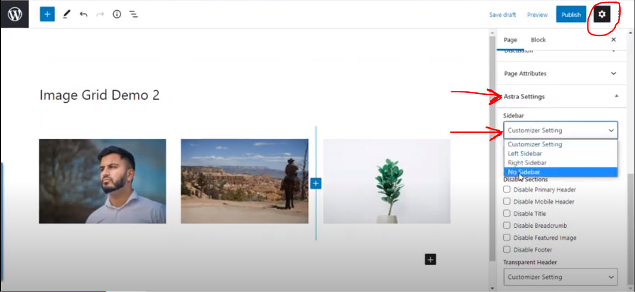Open the list view outline icon
This screenshot has height=292, width=635.
tap(134, 14)
